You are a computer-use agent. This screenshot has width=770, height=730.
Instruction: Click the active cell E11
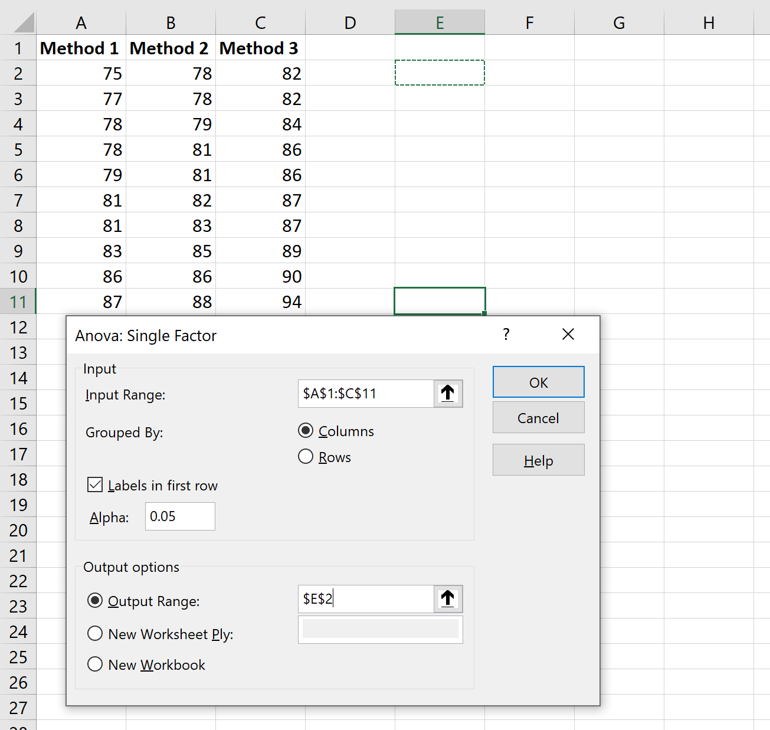440,302
